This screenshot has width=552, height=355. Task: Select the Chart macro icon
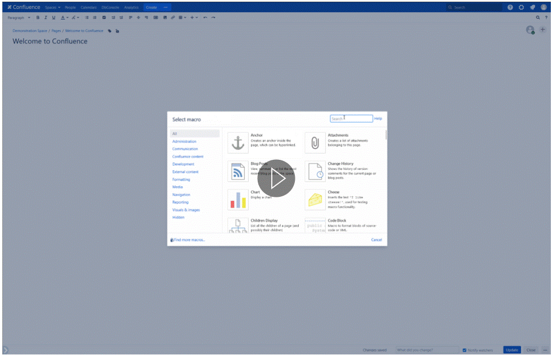click(x=238, y=200)
